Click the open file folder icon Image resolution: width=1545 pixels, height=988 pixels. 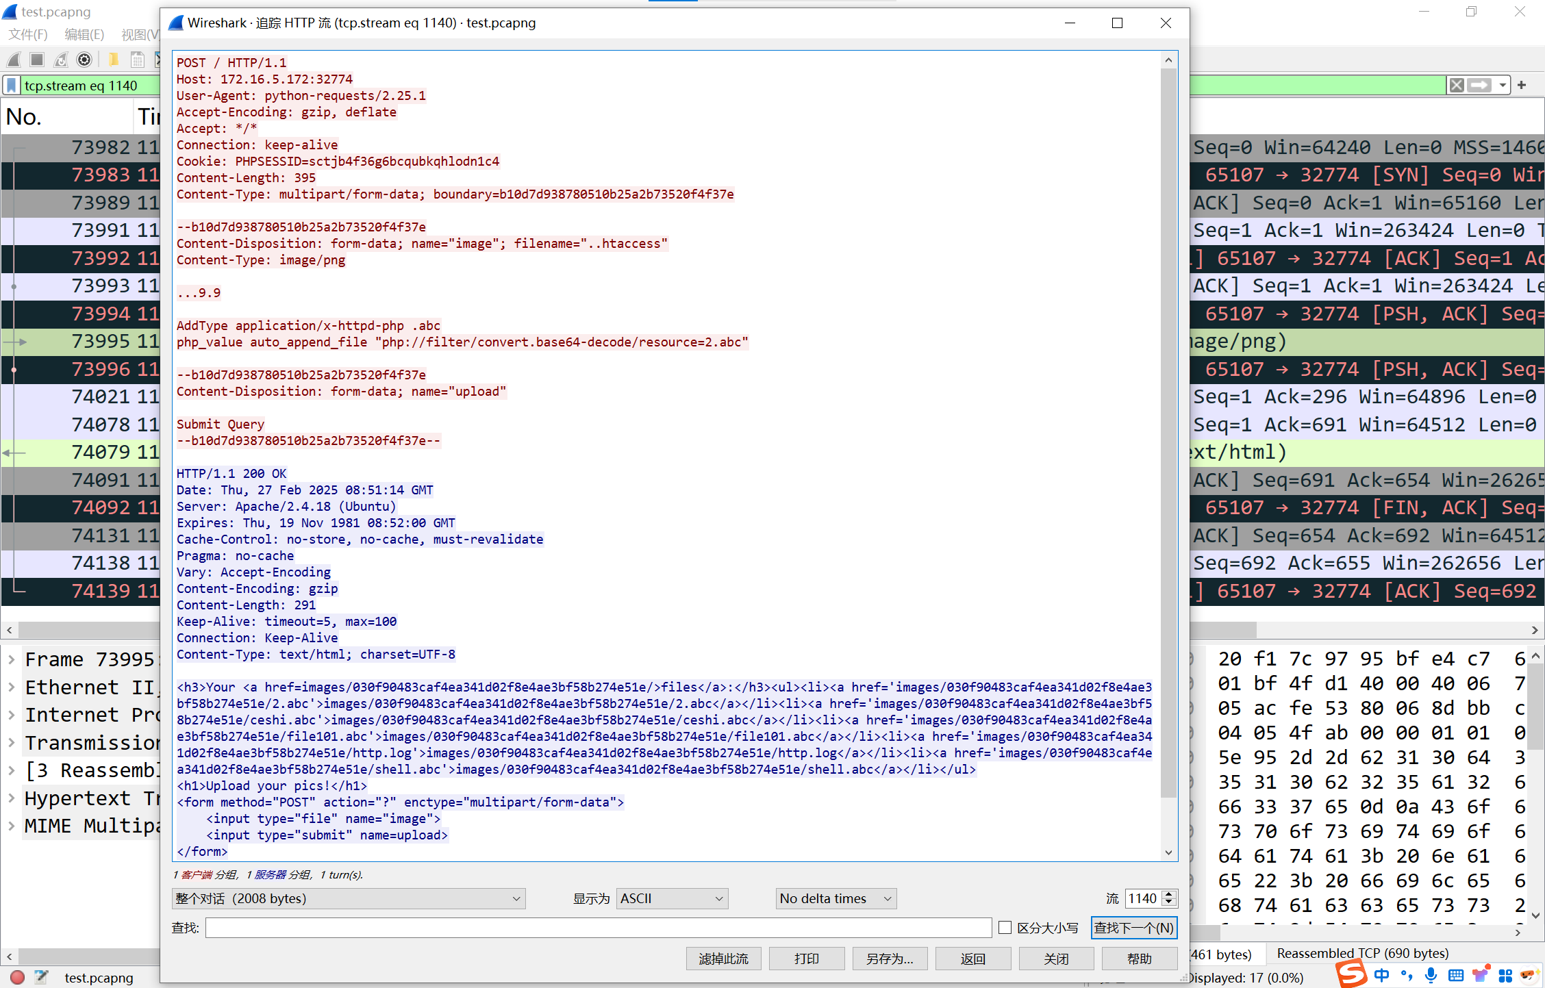pyautogui.click(x=114, y=60)
